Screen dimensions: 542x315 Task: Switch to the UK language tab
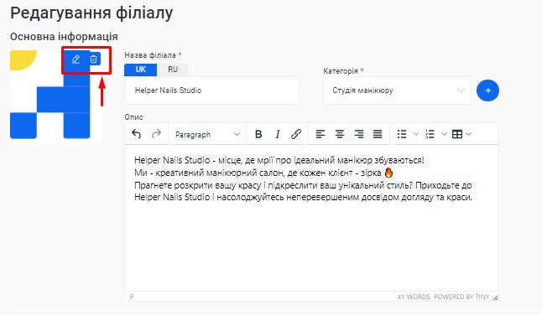[x=141, y=70]
